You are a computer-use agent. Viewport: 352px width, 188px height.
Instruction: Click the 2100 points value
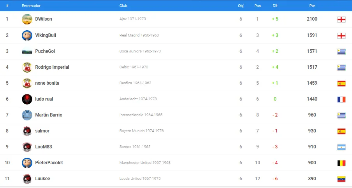[312, 19]
